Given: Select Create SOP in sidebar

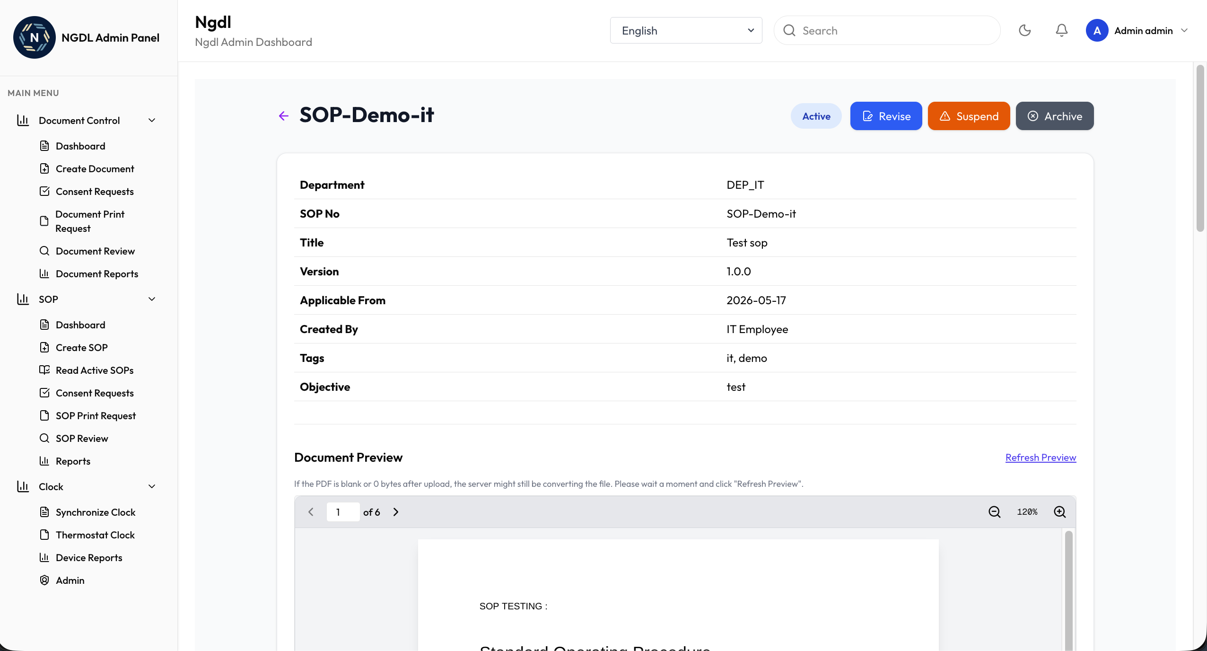Looking at the screenshot, I should coord(81,348).
